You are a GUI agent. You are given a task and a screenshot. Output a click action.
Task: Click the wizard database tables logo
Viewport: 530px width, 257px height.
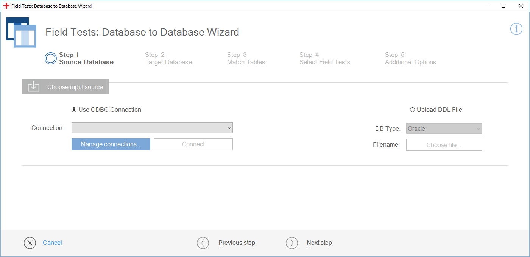pyautogui.click(x=21, y=32)
